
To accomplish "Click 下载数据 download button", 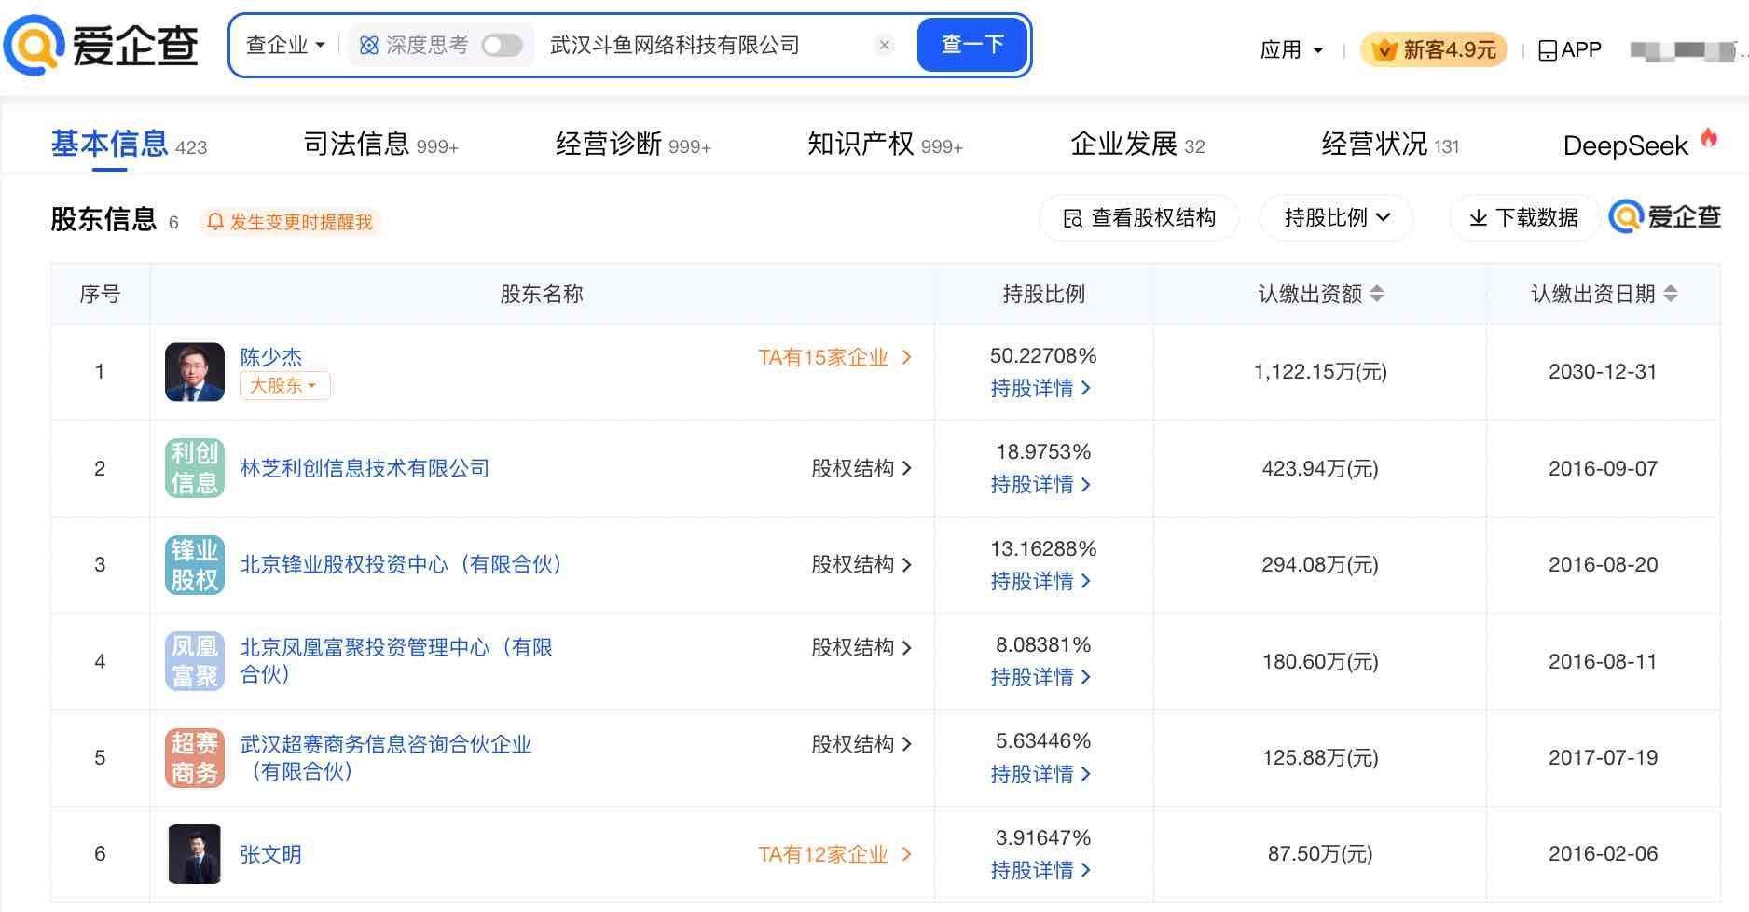I will click(1523, 218).
